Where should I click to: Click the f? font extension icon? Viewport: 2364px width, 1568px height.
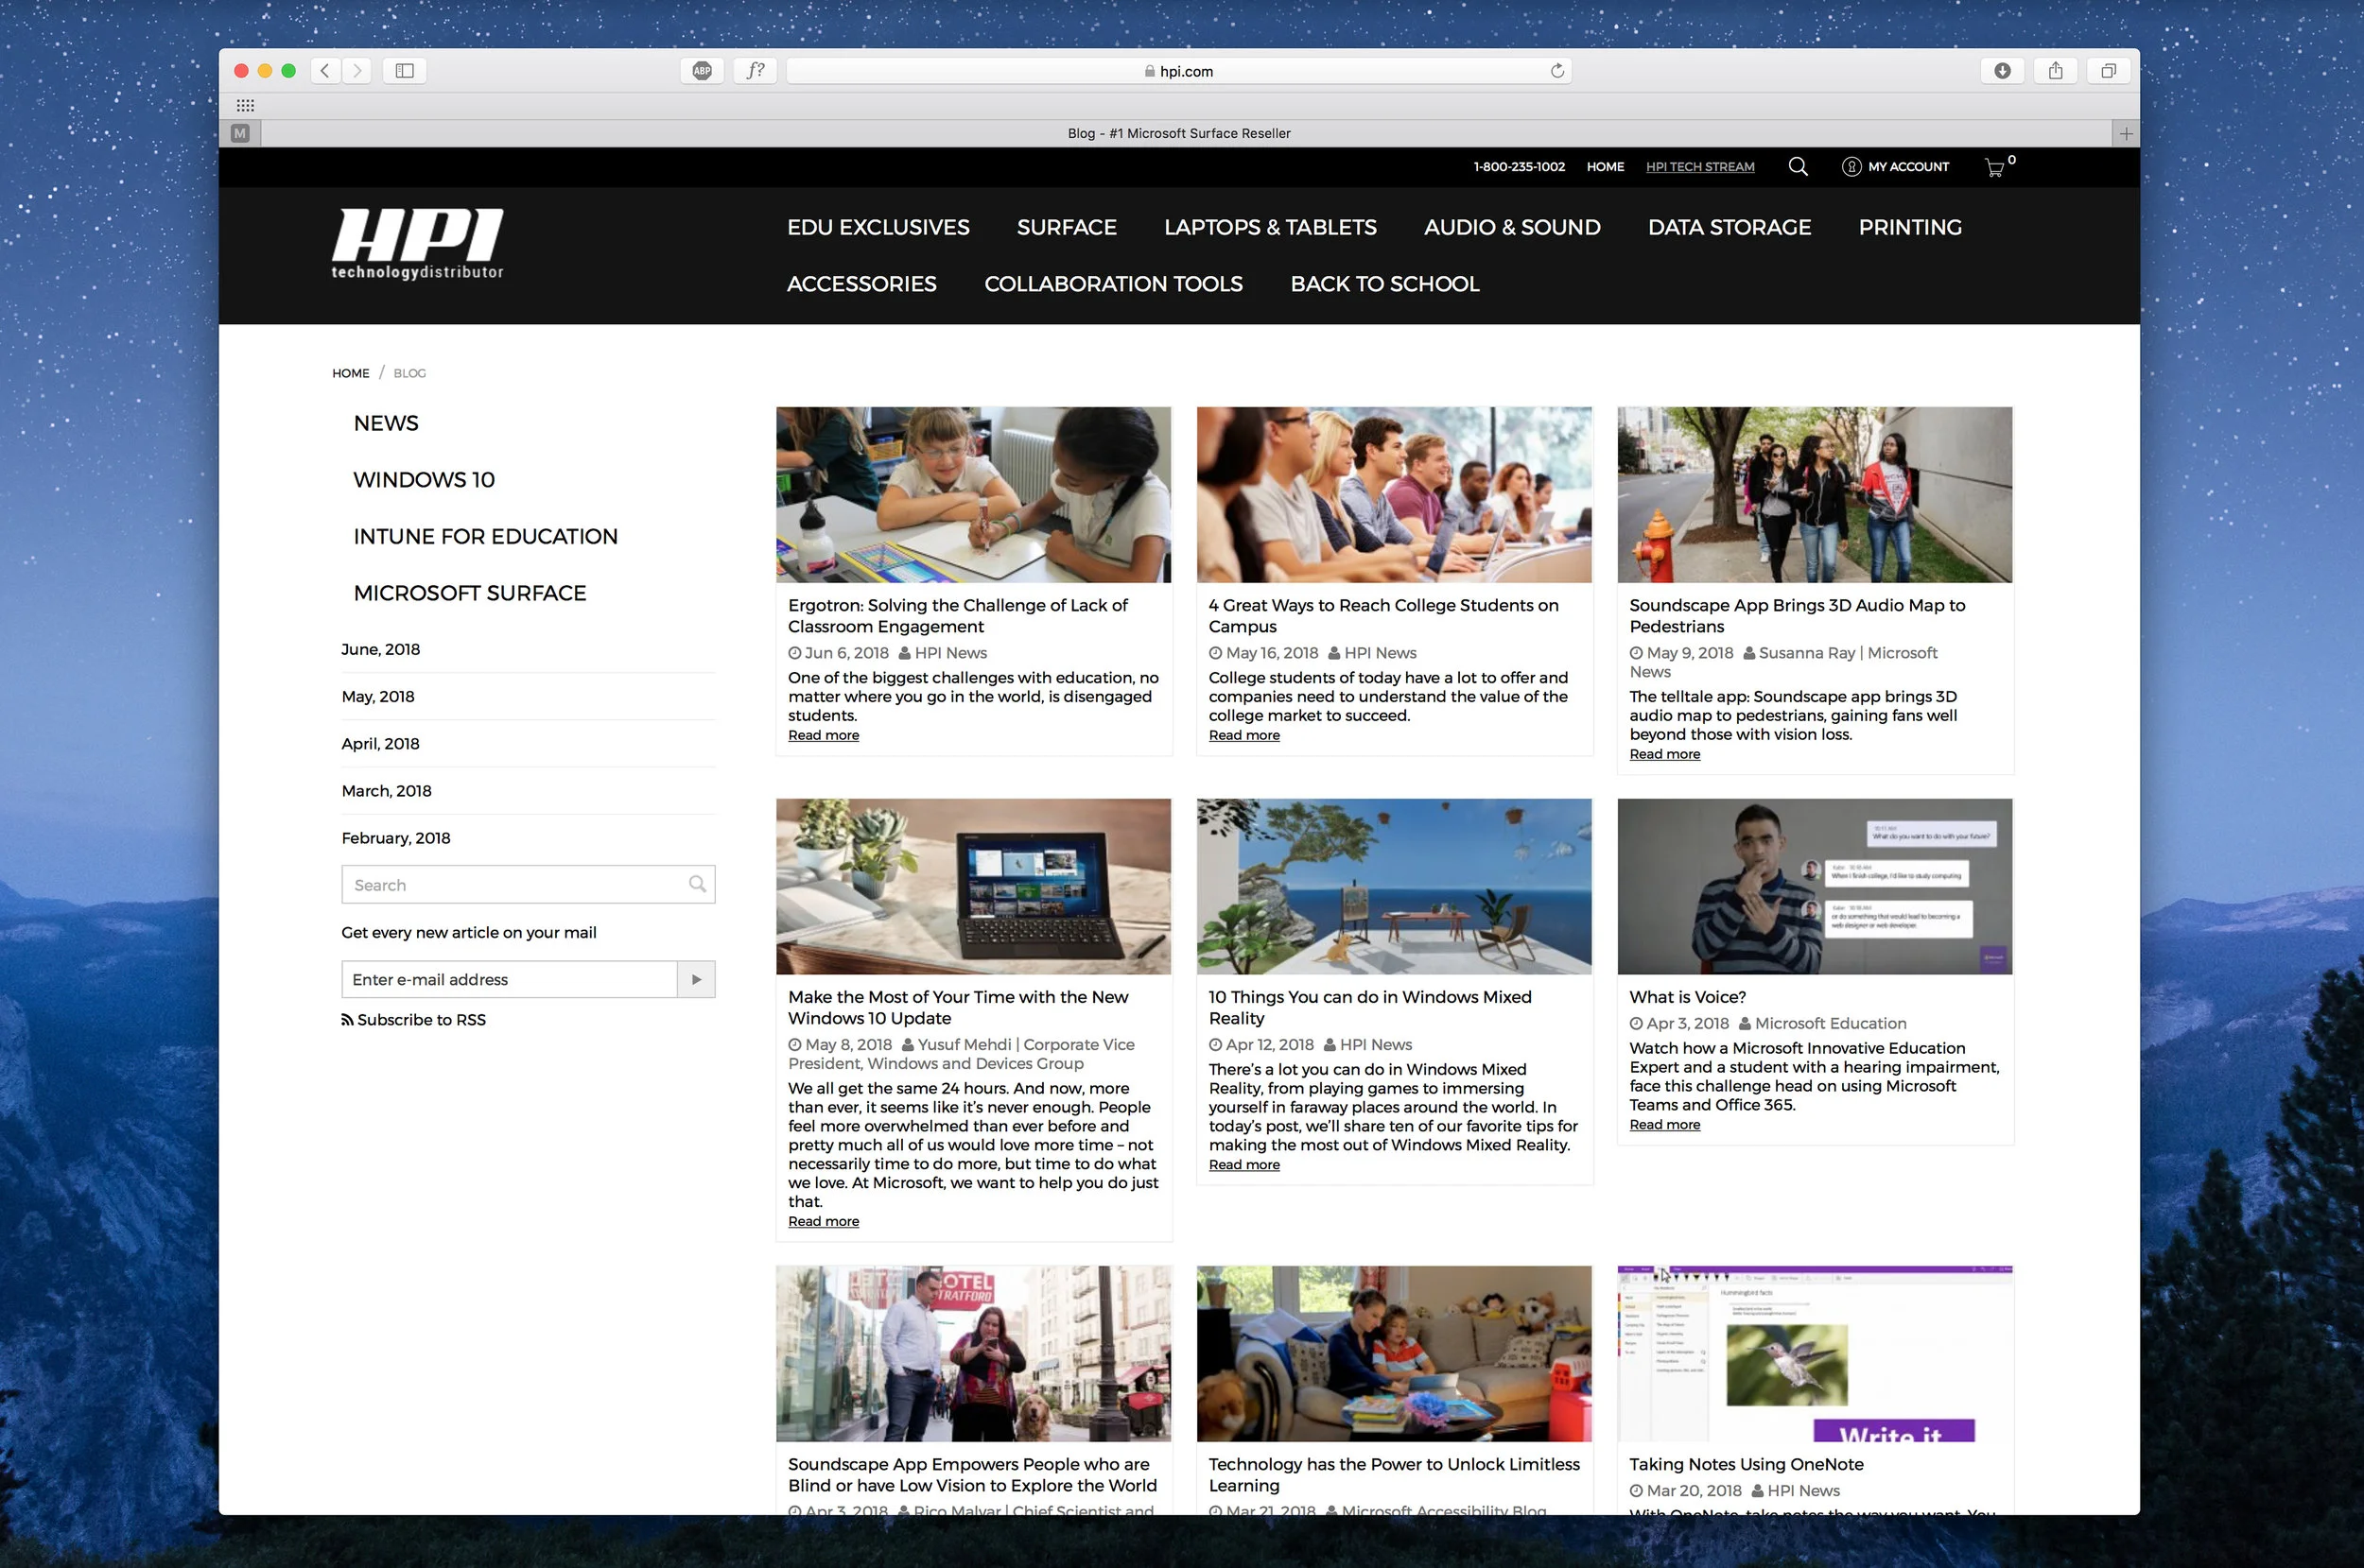756,70
